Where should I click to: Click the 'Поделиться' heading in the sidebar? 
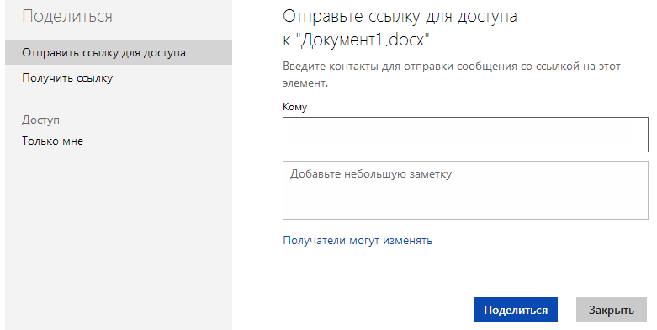[x=67, y=16]
